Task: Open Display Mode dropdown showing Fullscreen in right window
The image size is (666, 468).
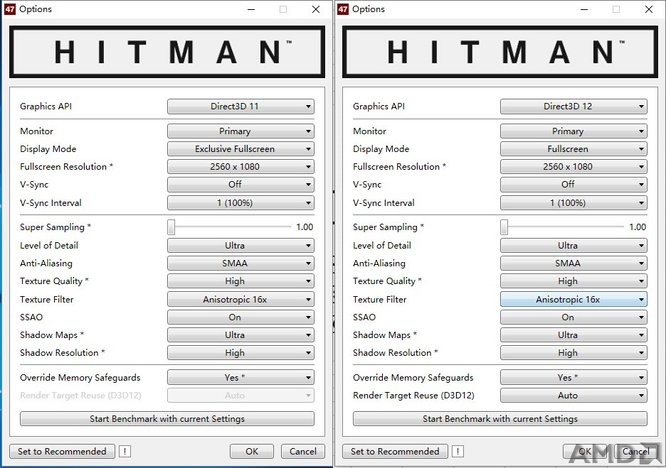Action: point(573,149)
